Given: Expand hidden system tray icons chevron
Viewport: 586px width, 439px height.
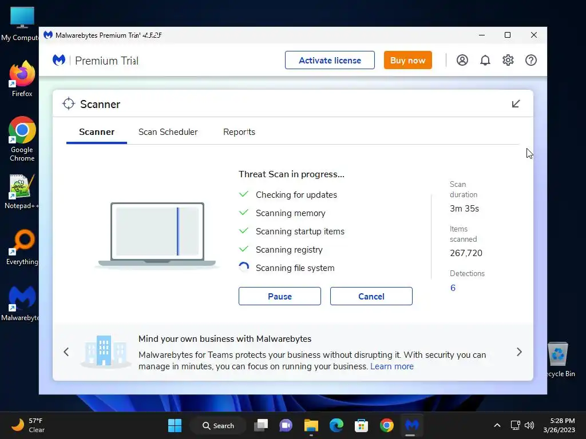Looking at the screenshot, I should pos(497,425).
